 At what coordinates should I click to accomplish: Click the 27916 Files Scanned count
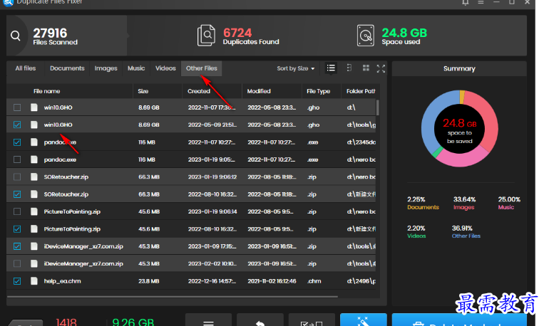50,33
